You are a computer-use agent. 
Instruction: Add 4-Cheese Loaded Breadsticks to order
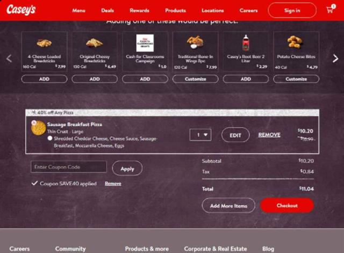tap(44, 79)
